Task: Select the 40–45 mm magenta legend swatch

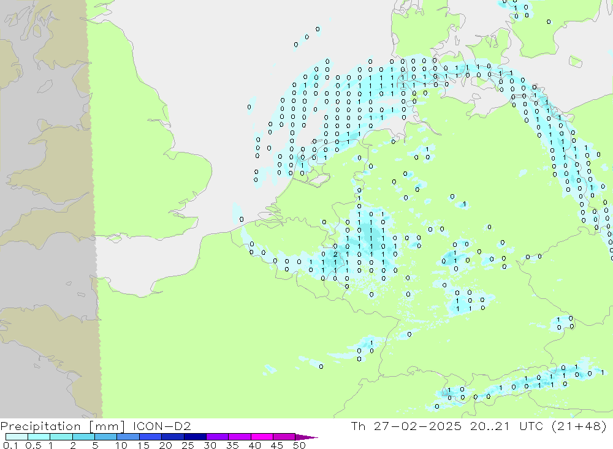Action: click(262, 437)
